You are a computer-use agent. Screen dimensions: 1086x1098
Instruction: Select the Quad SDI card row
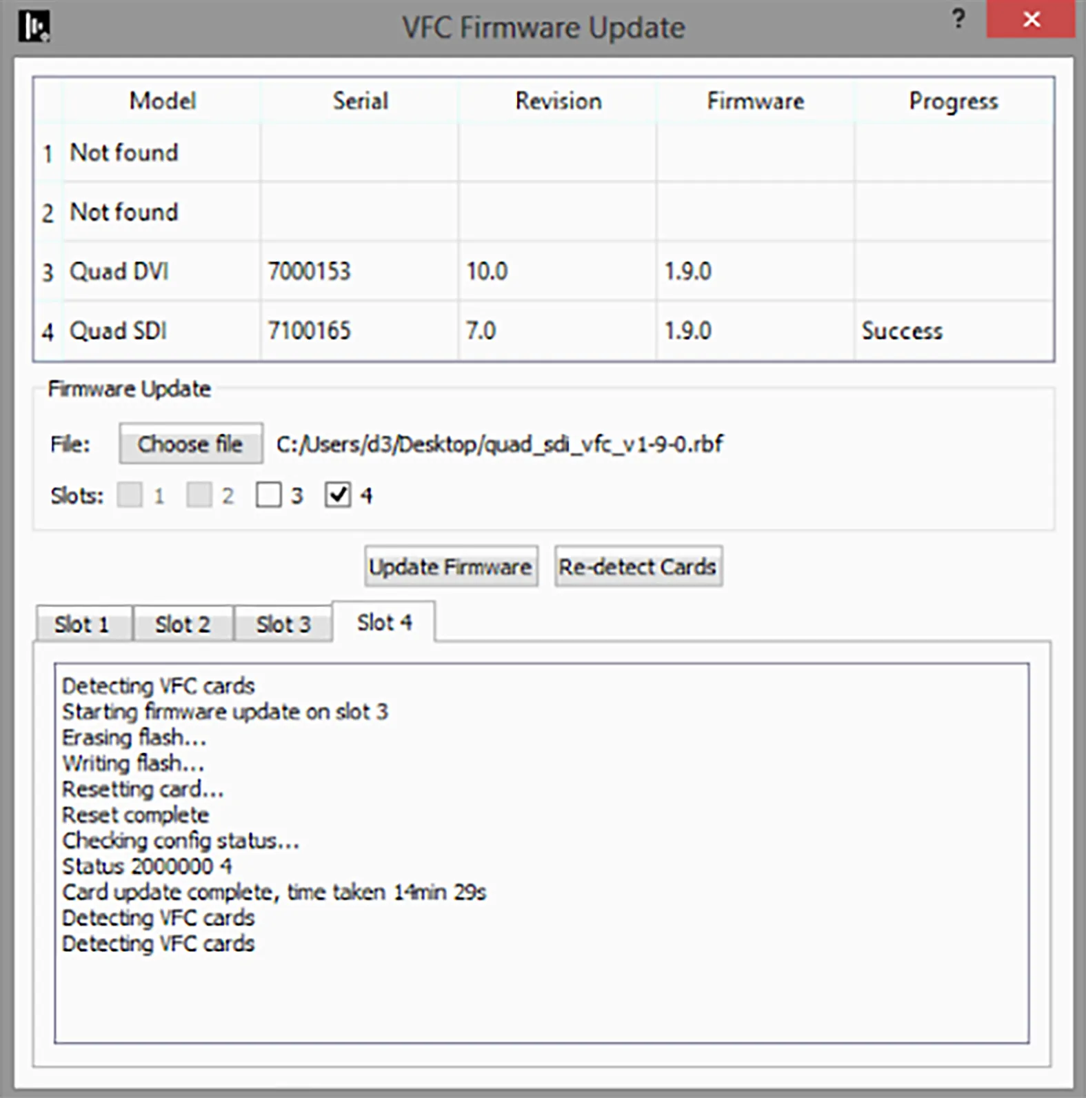pyautogui.click(x=119, y=331)
